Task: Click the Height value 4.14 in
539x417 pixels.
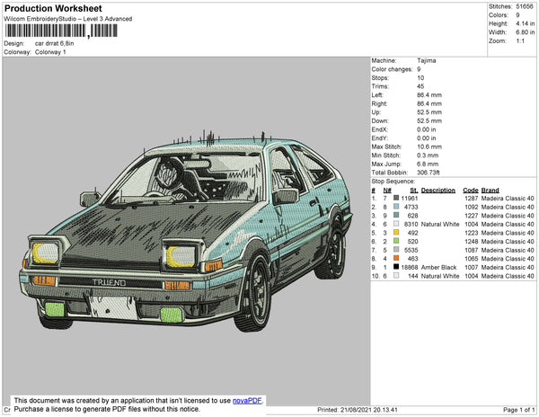Action: click(525, 23)
